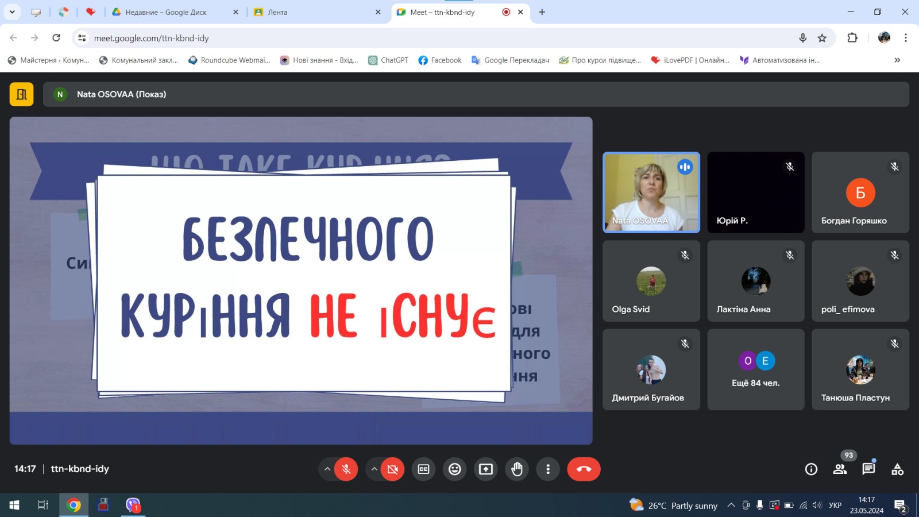Click the Ещё 84 чел. tile
Image resolution: width=919 pixels, height=517 pixels.
[x=755, y=369]
